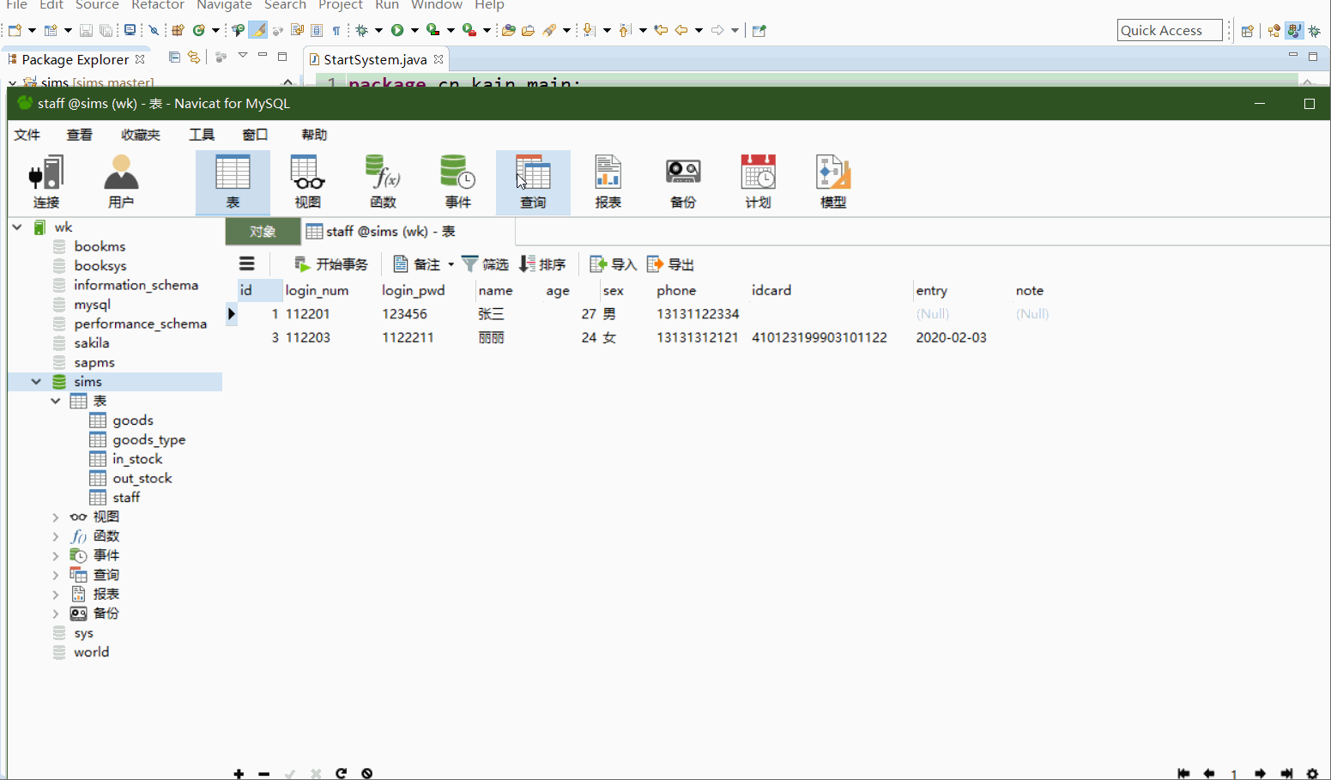The height and width of the screenshot is (780, 1331).
Task: Go to last page of records
Action: pos(1286,774)
